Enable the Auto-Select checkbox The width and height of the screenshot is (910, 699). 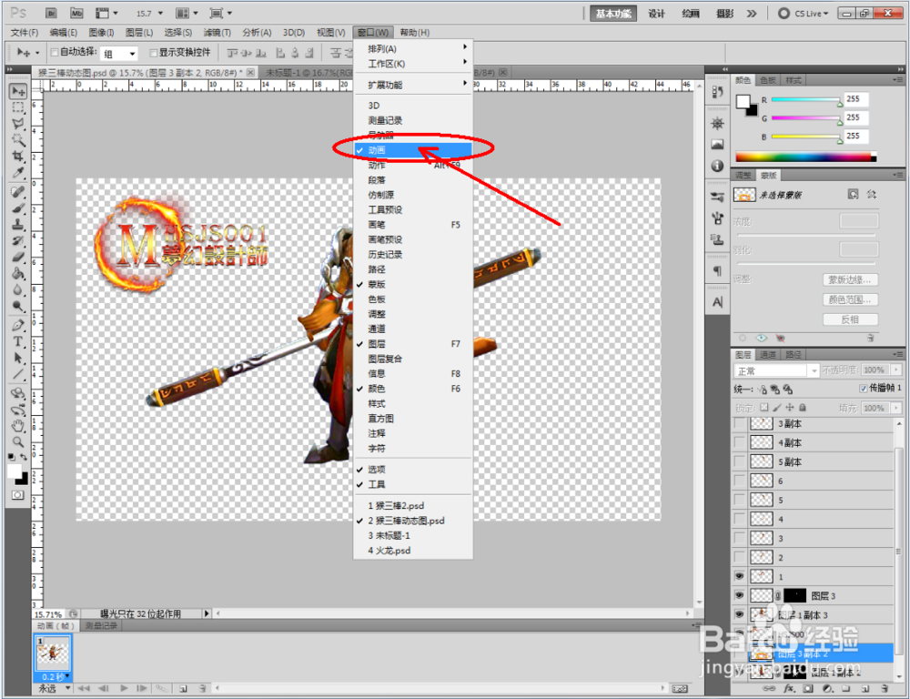click(x=55, y=53)
